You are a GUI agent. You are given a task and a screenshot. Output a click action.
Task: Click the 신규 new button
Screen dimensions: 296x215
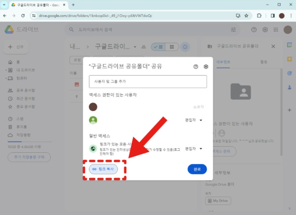[x=16, y=47]
